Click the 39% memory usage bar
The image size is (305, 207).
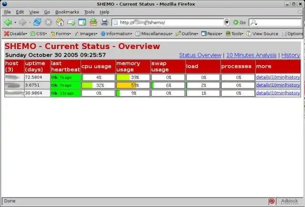click(x=133, y=77)
